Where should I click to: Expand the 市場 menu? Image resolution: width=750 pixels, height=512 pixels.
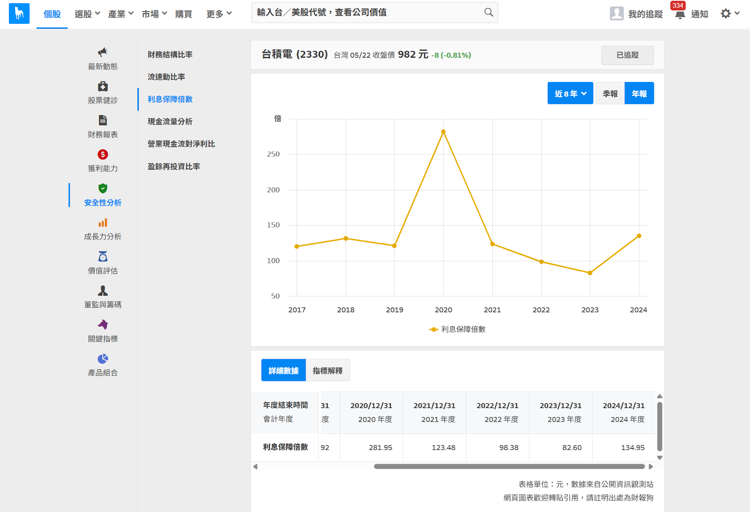coord(154,14)
